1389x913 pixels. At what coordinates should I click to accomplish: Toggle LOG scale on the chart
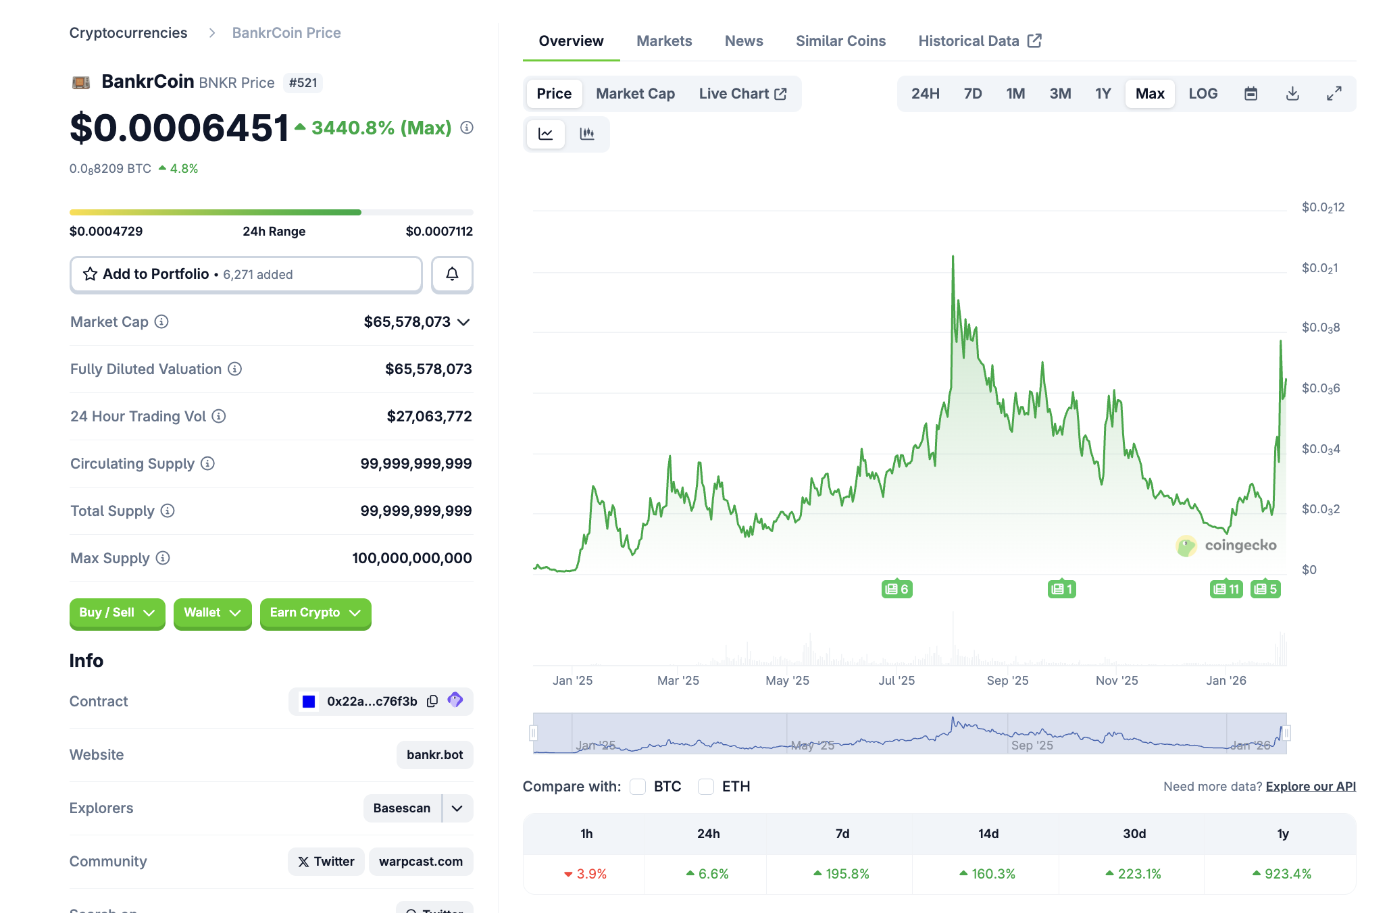tap(1203, 93)
